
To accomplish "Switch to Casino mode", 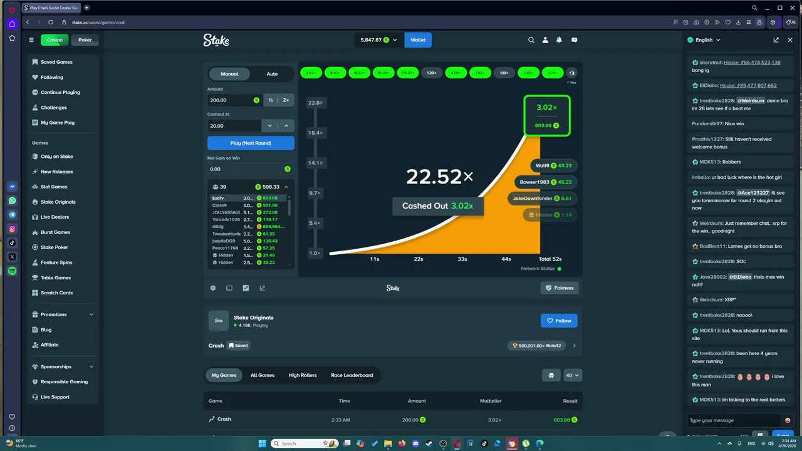I will [x=55, y=39].
